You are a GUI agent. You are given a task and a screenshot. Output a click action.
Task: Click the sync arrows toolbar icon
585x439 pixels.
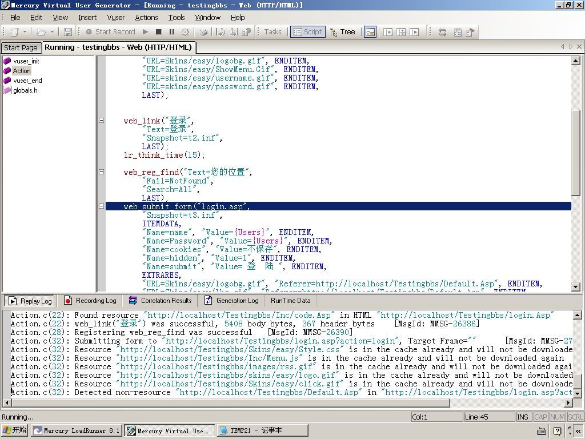tap(443, 32)
